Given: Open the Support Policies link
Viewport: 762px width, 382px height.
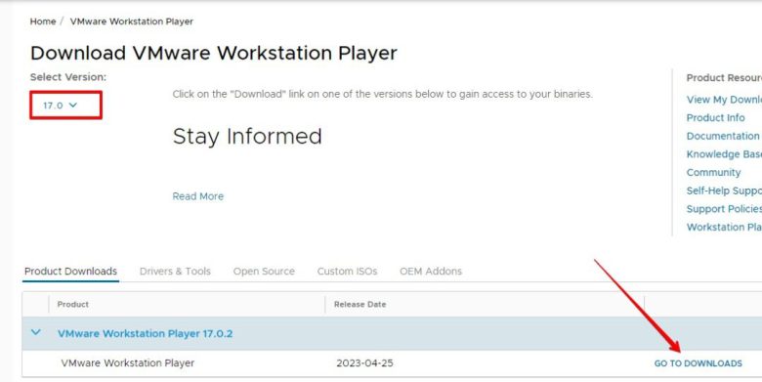Looking at the screenshot, I should [x=724, y=208].
